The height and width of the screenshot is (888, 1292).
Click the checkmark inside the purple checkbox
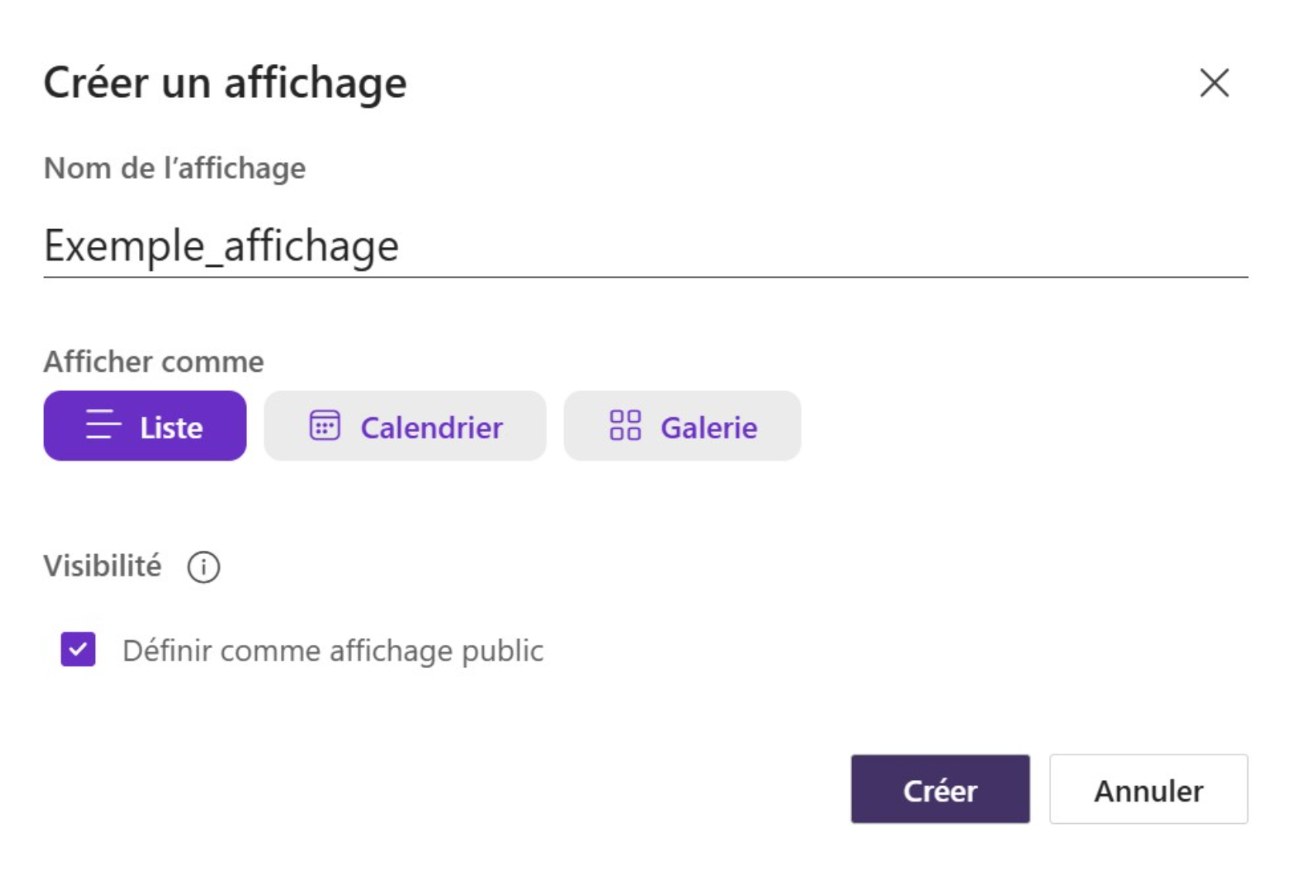(78, 650)
